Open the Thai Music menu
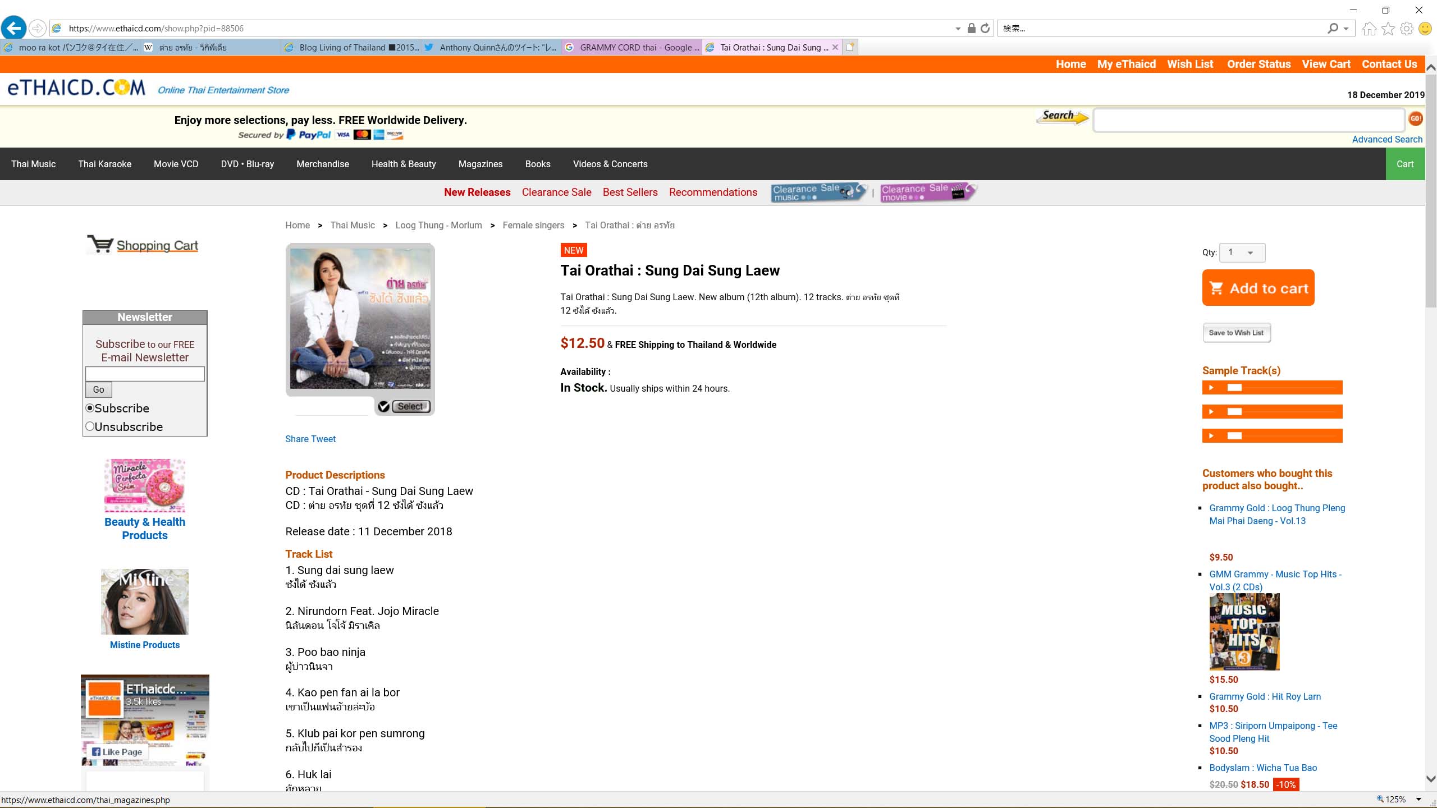This screenshot has width=1437, height=808. click(34, 164)
